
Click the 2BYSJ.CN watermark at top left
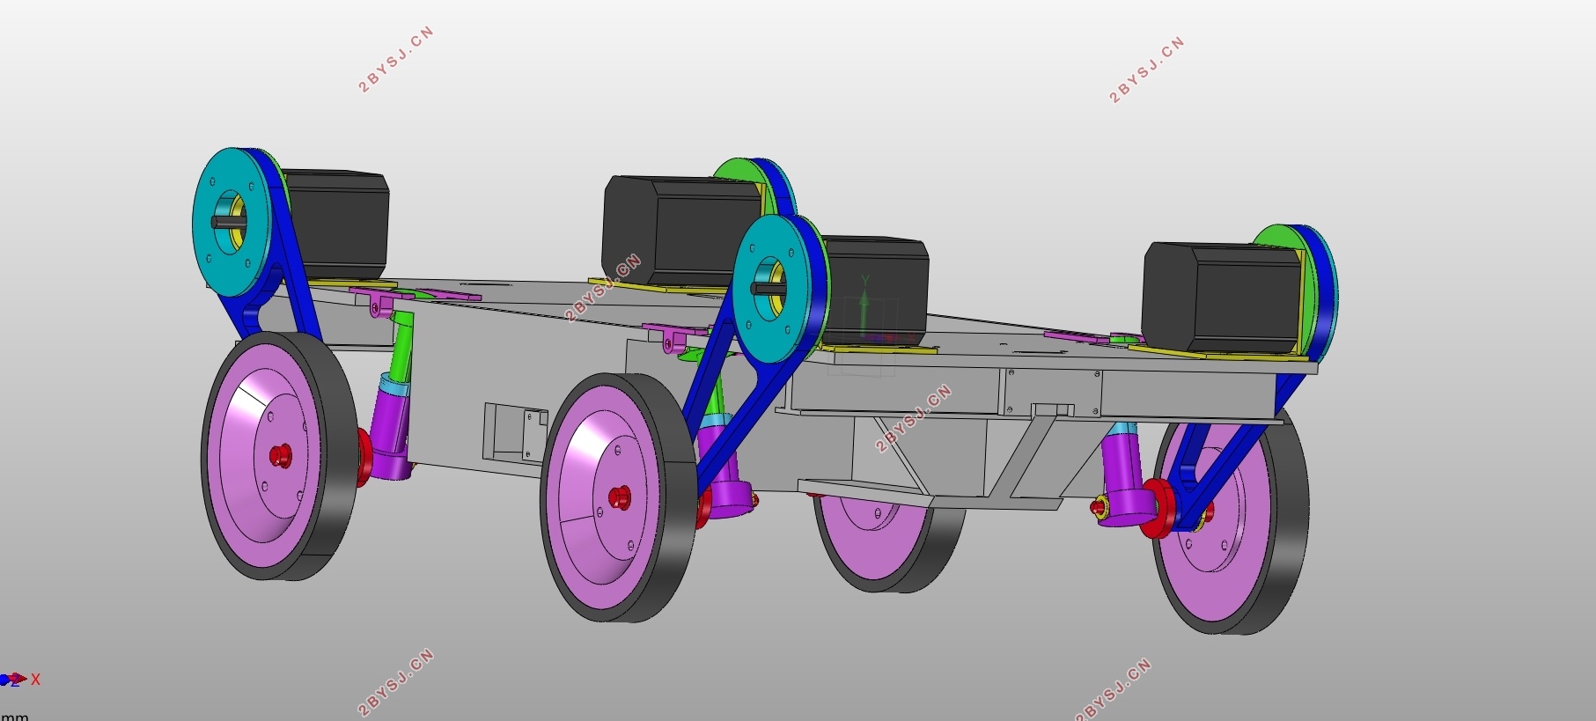click(x=395, y=59)
